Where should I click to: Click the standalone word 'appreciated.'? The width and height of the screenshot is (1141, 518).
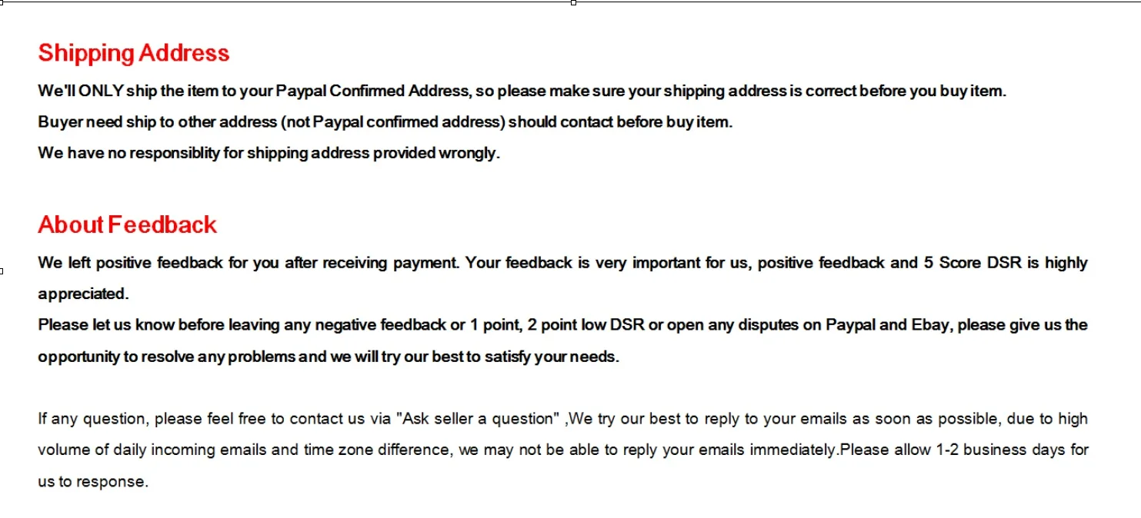click(83, 294)
